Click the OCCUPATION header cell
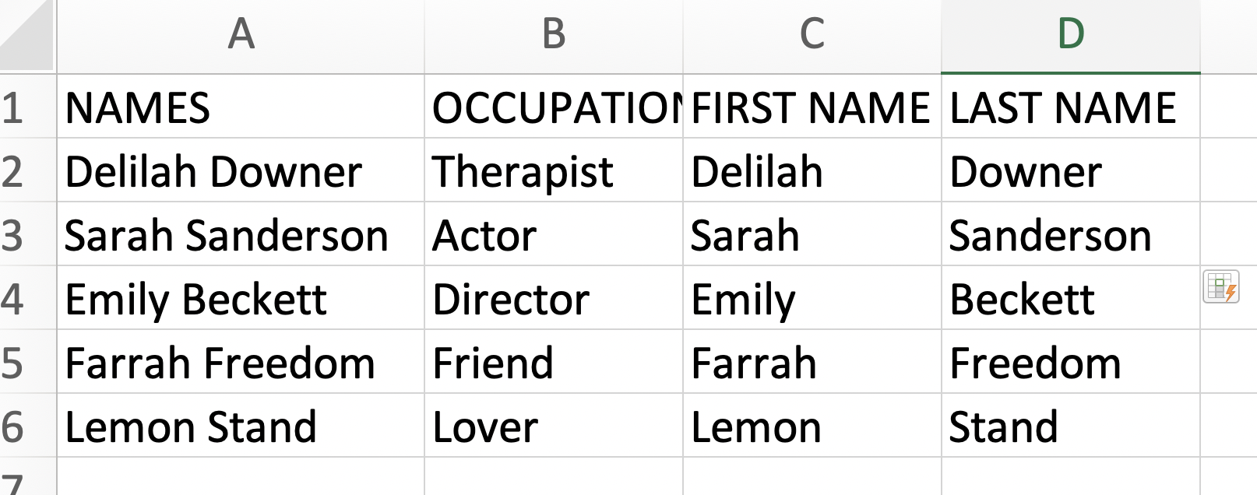Screen dimensions: 1257x495 554,107
